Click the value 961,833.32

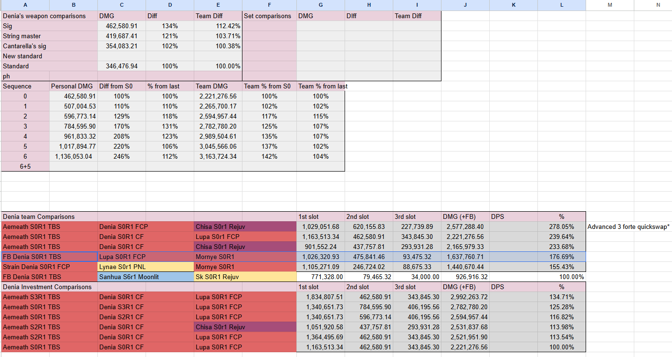[x=73, y=136]
